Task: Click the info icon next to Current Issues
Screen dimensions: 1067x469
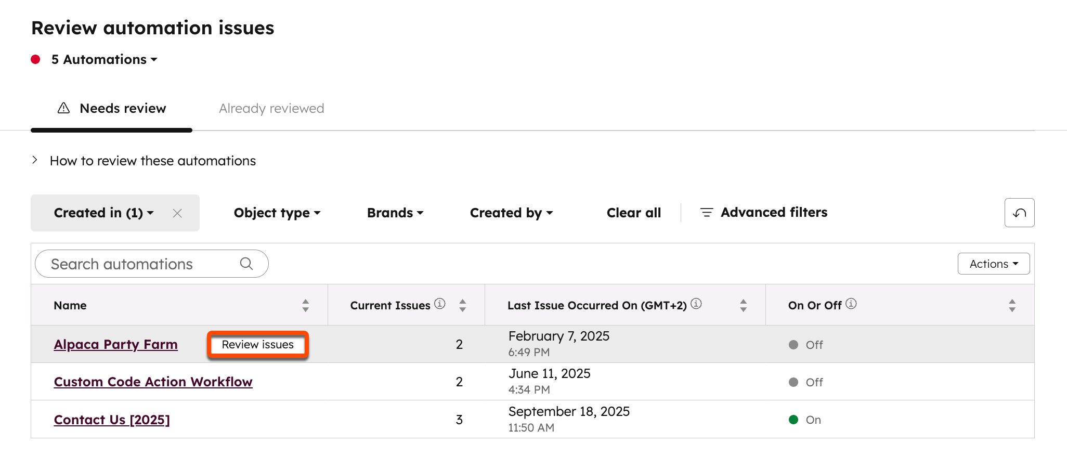Action: (x=439, y=304)
